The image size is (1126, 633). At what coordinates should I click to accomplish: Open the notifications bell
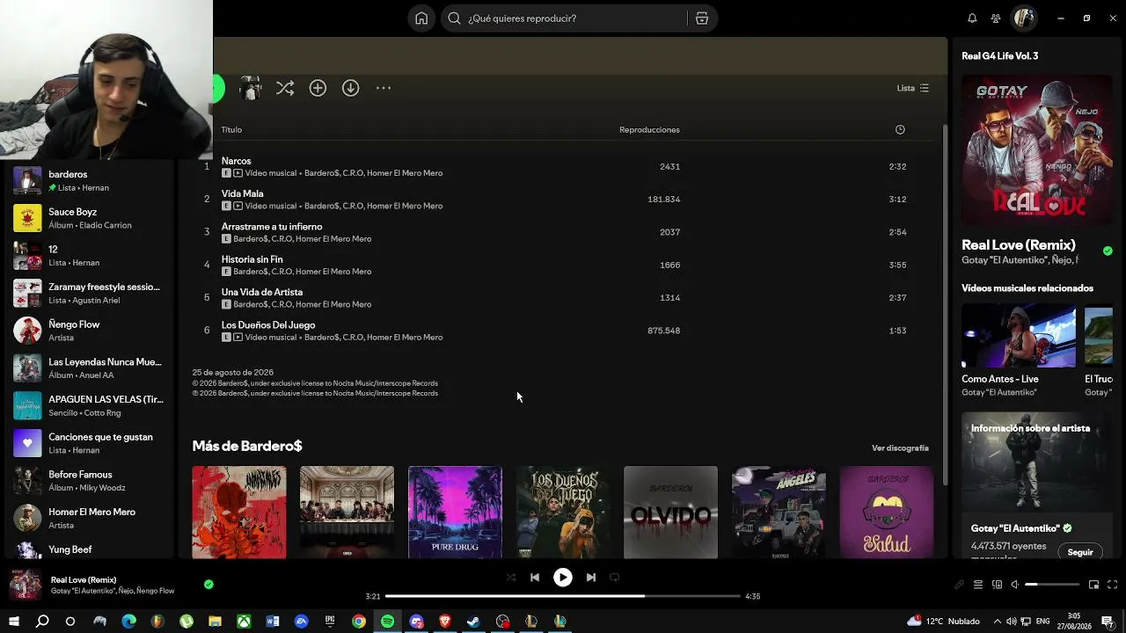pos(972,18)
